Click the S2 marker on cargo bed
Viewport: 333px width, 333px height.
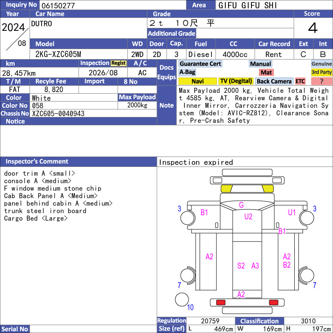[x=241, y=266]
